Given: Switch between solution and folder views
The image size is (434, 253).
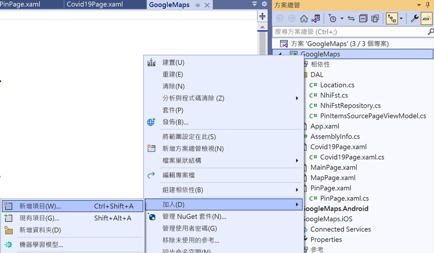Looking at the screenshot, I should point(316,19).
